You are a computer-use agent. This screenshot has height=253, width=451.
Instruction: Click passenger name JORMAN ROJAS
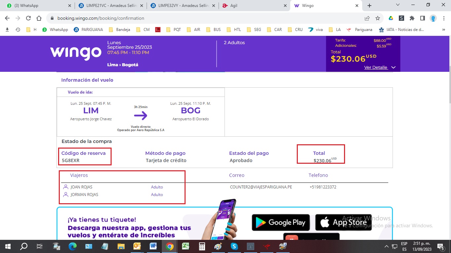click(85, 195)
